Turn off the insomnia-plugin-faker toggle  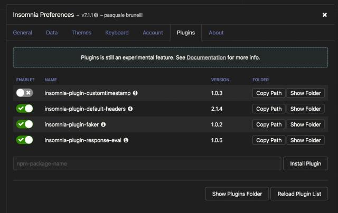(24, 124)
